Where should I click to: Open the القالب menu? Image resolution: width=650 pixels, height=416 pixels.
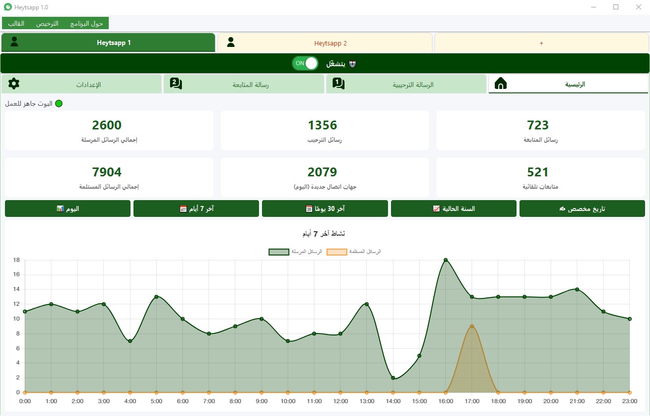tap(16, 23)
